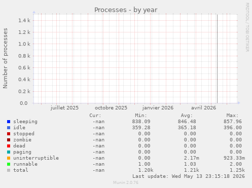Click runnable max value 2.00
This screenshot has height=188, width=252.
(236, 164)
